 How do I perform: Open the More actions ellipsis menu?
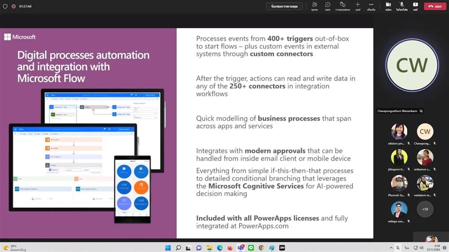click(x=371, y=6)
